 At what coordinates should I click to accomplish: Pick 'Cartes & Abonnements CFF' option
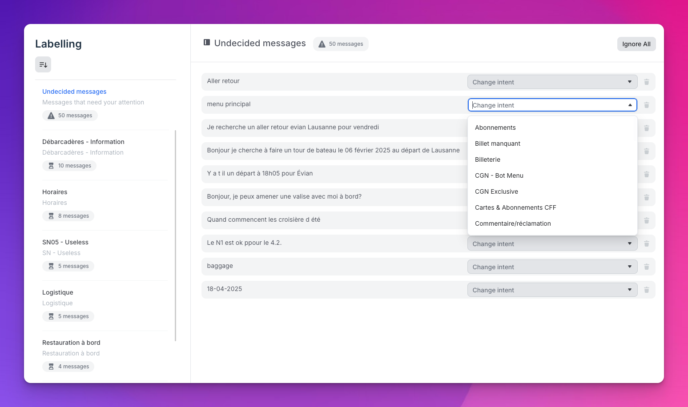point(552,207)
